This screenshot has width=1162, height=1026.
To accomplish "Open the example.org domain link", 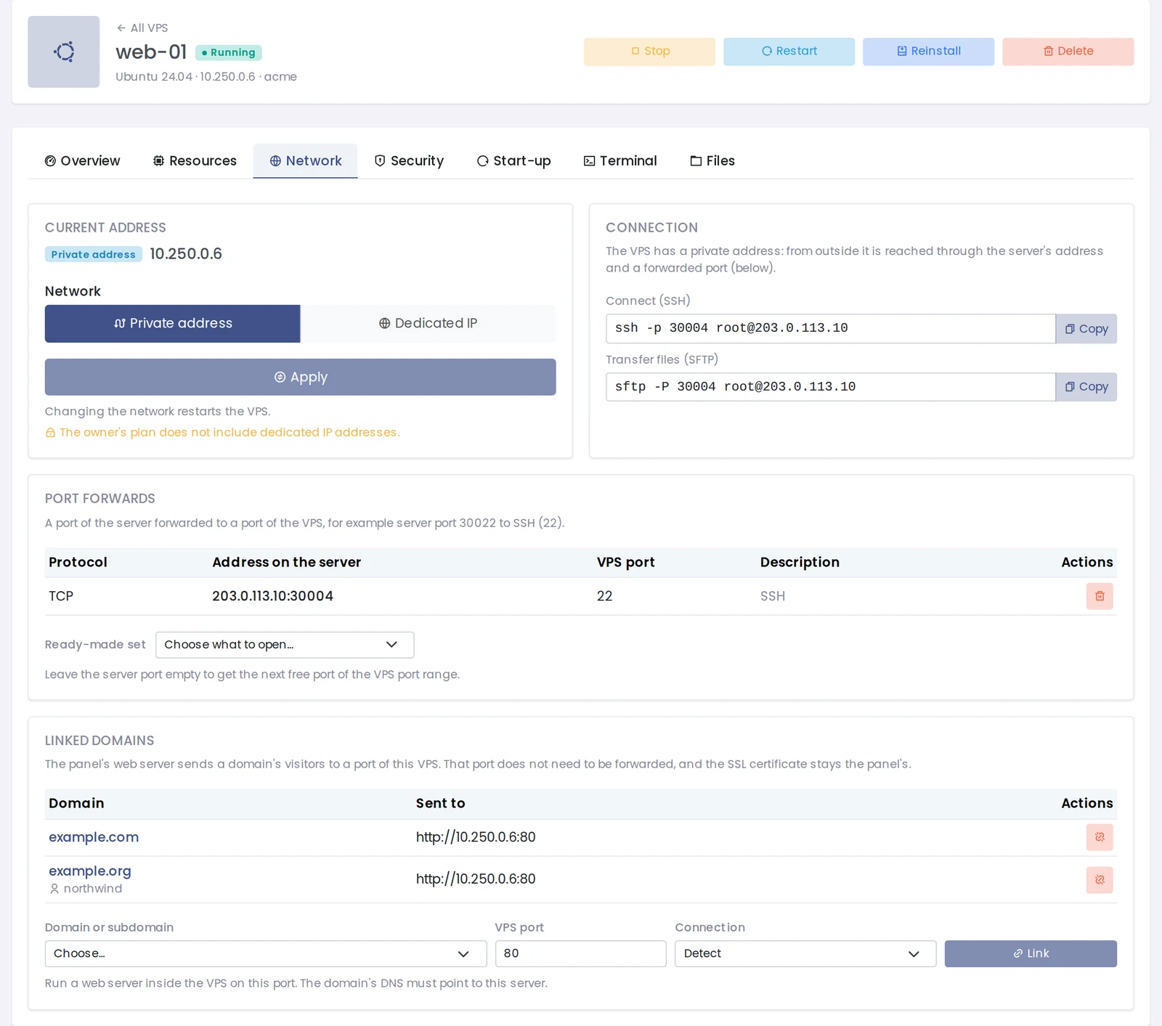I will pyautogui.click(x=90, y=871).
